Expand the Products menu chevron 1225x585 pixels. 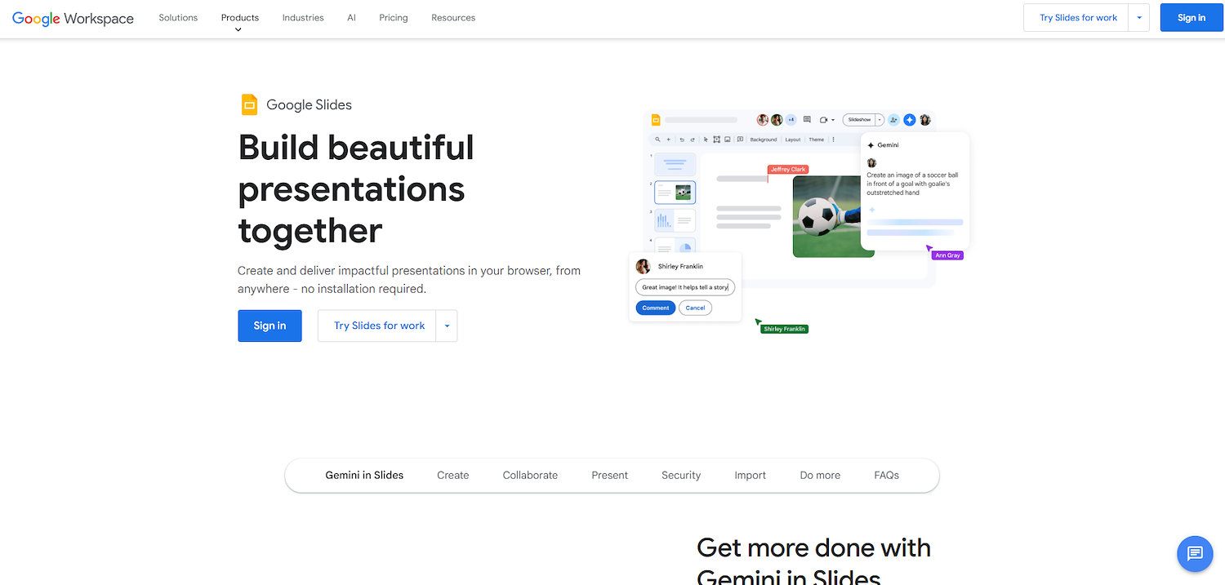click(238, 29)
